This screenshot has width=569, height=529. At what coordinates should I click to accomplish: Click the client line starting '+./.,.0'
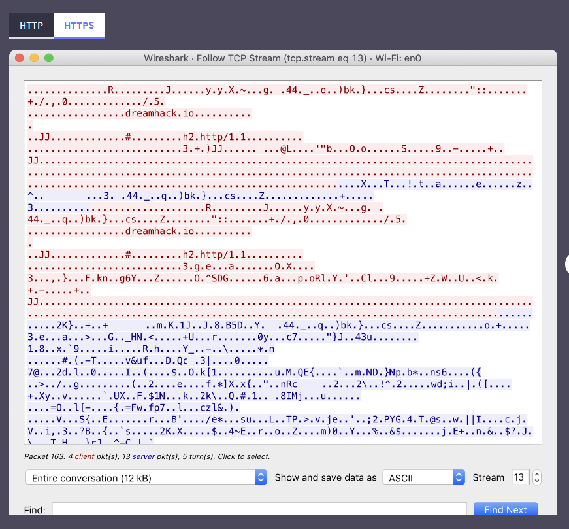pos(96,102)
